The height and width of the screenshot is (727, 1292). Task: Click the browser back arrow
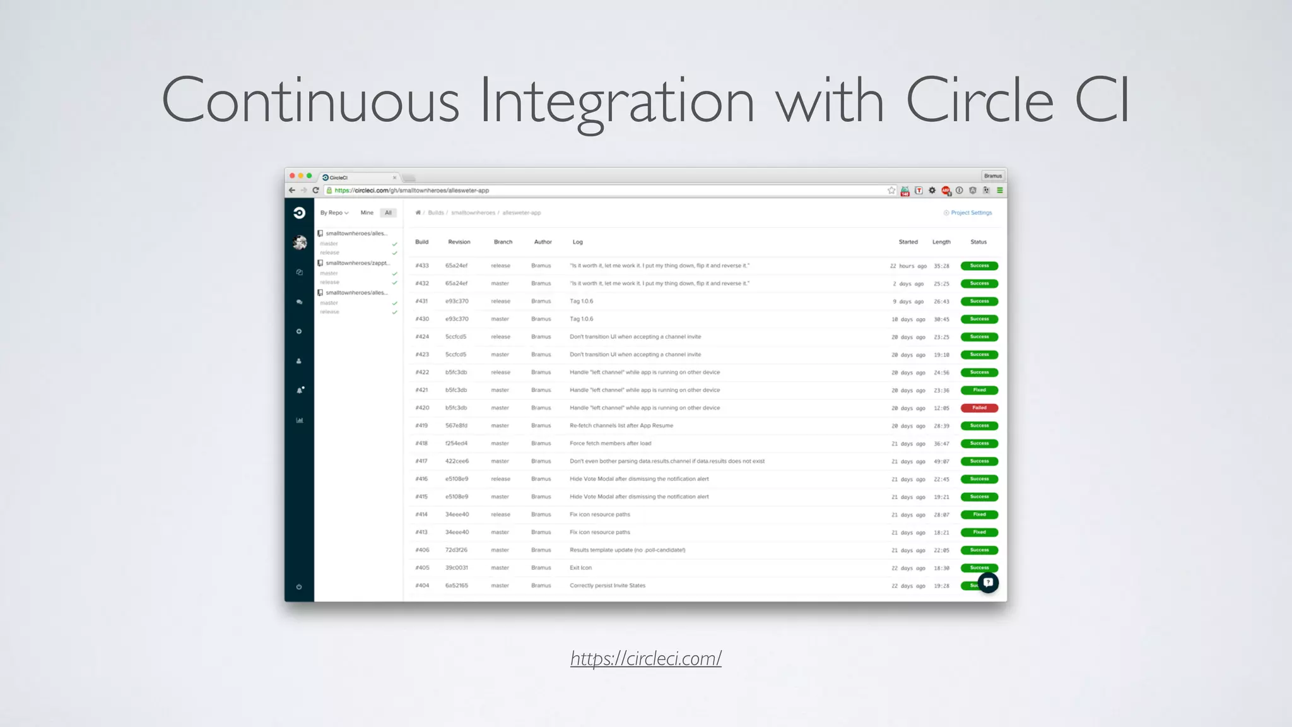(291, 190)
